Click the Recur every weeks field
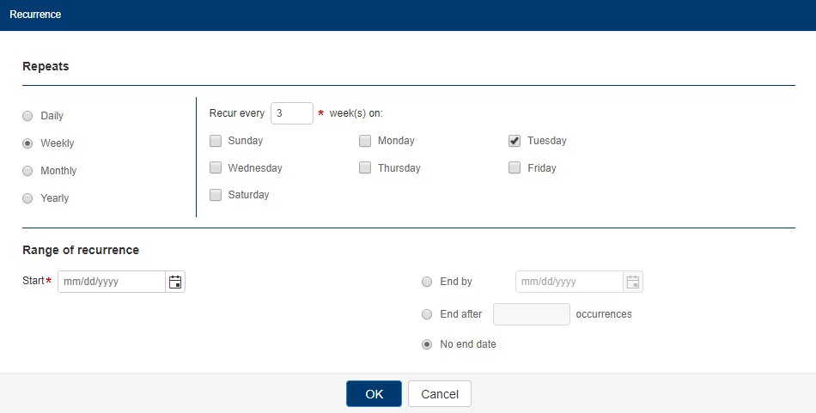 tap(291, 113)
